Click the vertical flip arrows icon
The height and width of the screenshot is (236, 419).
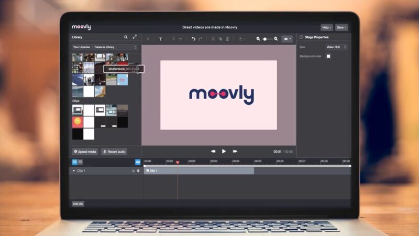(173, 39)
